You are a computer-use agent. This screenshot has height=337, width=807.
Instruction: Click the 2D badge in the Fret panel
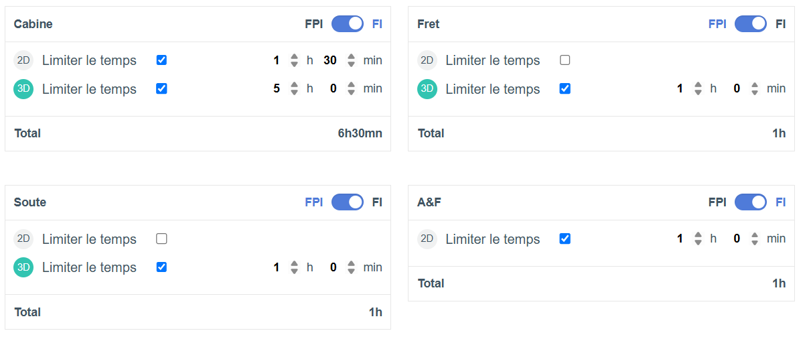point(427,60)
